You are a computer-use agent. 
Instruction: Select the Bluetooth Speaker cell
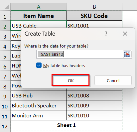39,105
